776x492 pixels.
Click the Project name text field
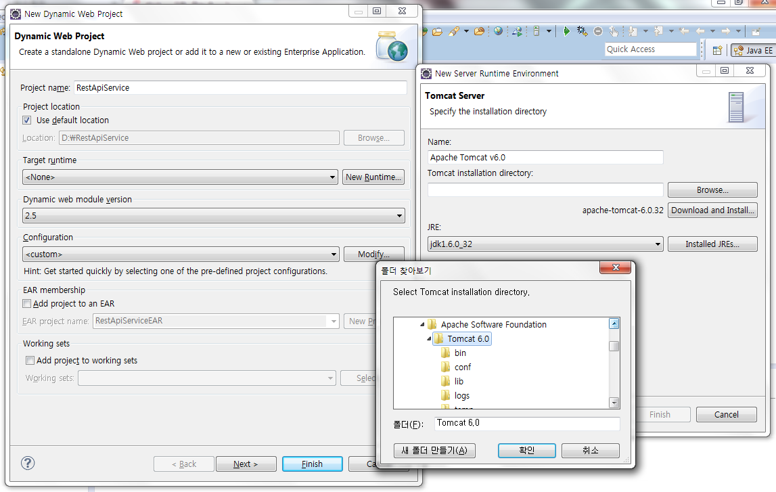239,87
